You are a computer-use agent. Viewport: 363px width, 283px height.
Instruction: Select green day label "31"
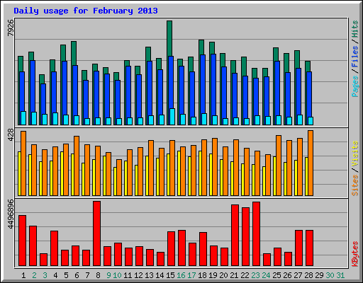coord(340,275)
